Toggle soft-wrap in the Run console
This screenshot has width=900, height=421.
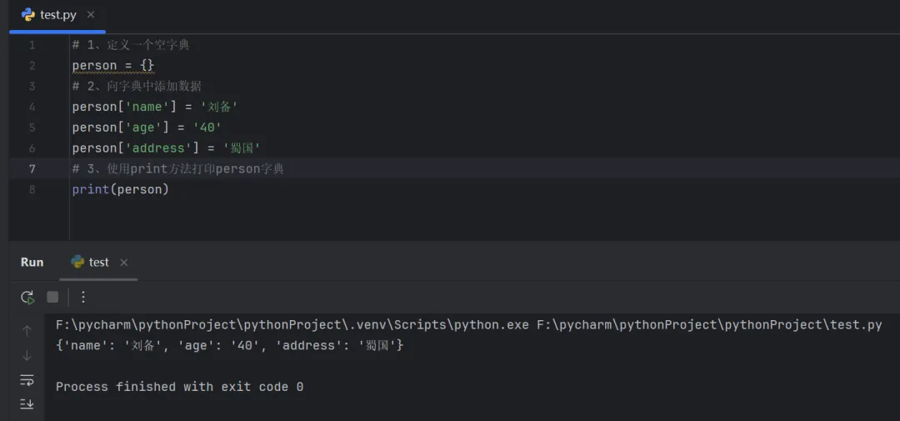[27, 380]
